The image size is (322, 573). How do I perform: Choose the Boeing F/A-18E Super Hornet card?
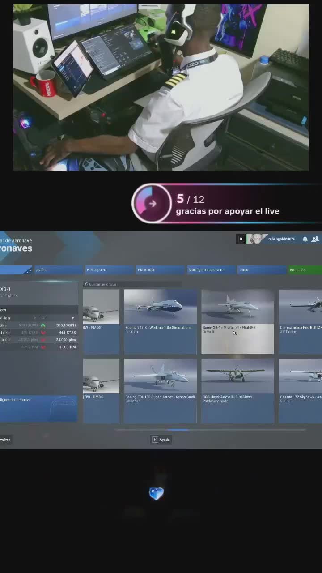[x=160, y=391]
